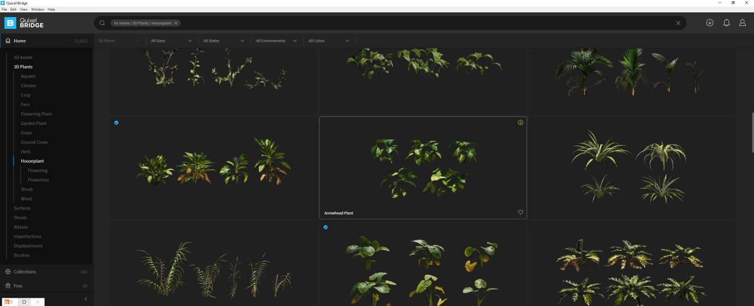
Task: Open the palm plants thumbnail
Action: pos(632,81)
